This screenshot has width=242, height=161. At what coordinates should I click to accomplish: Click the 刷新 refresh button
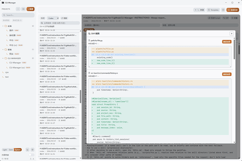click(x=65, y=18)
